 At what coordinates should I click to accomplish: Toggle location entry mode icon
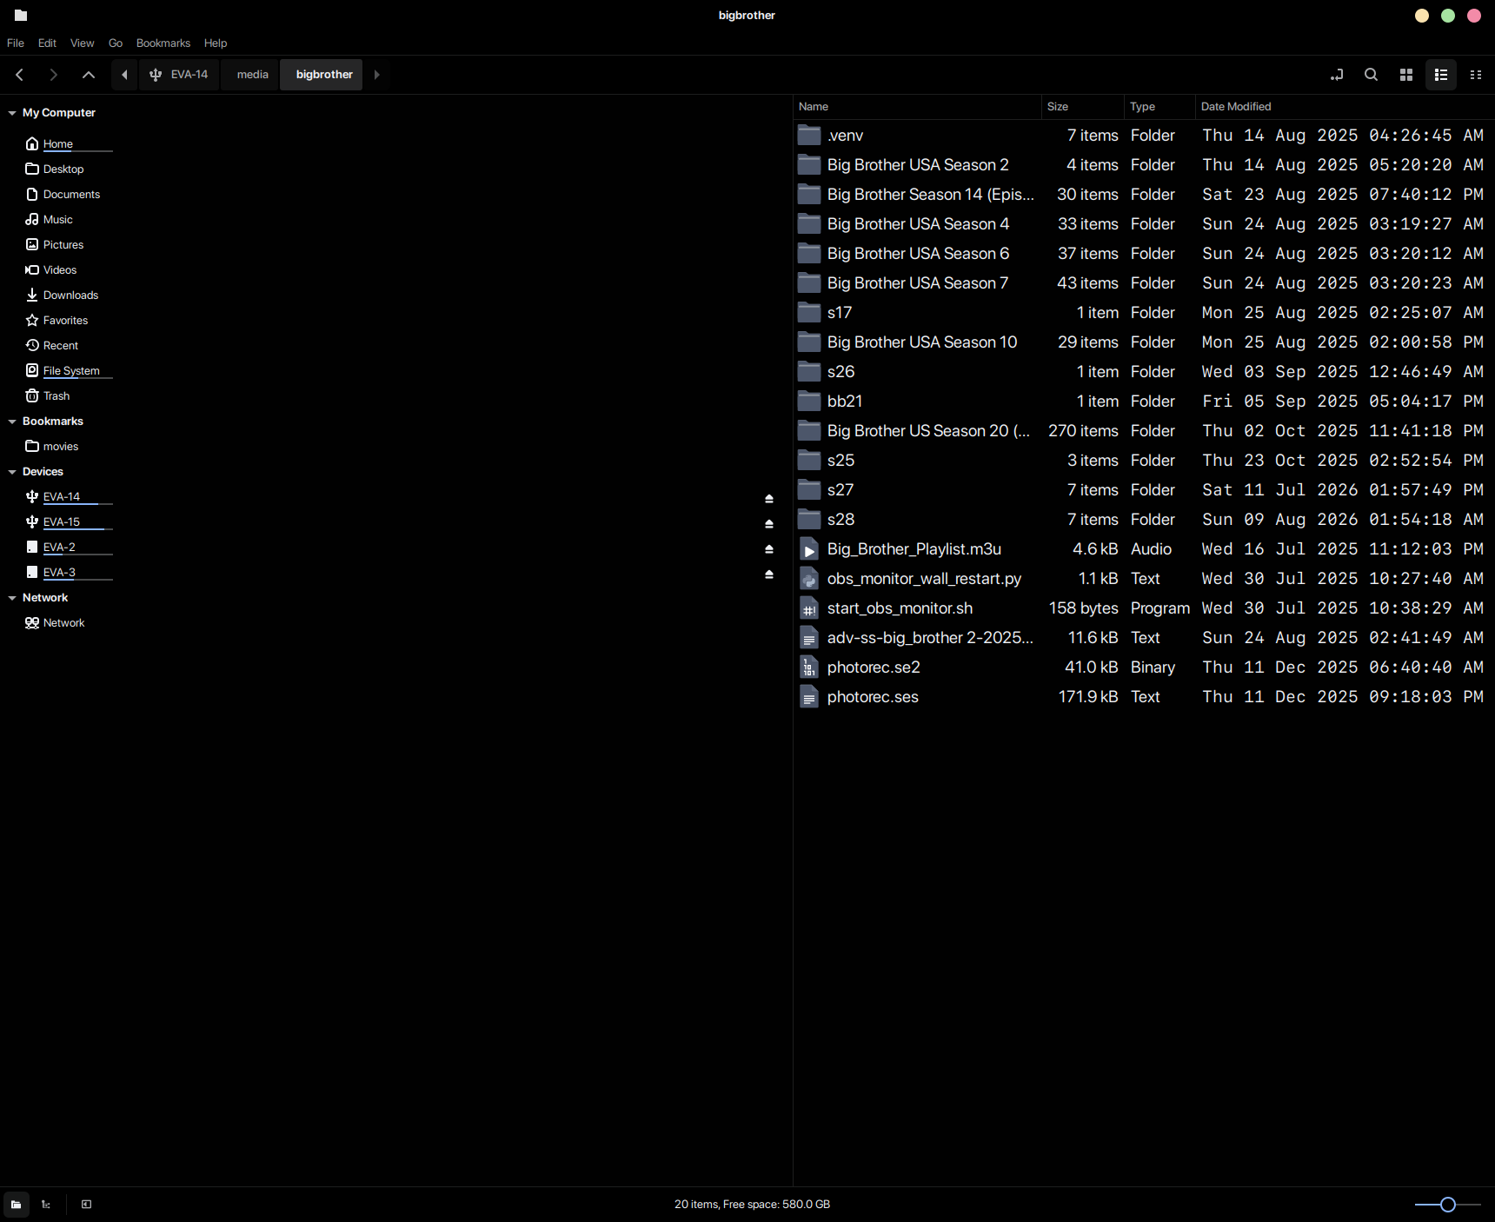1337,75
